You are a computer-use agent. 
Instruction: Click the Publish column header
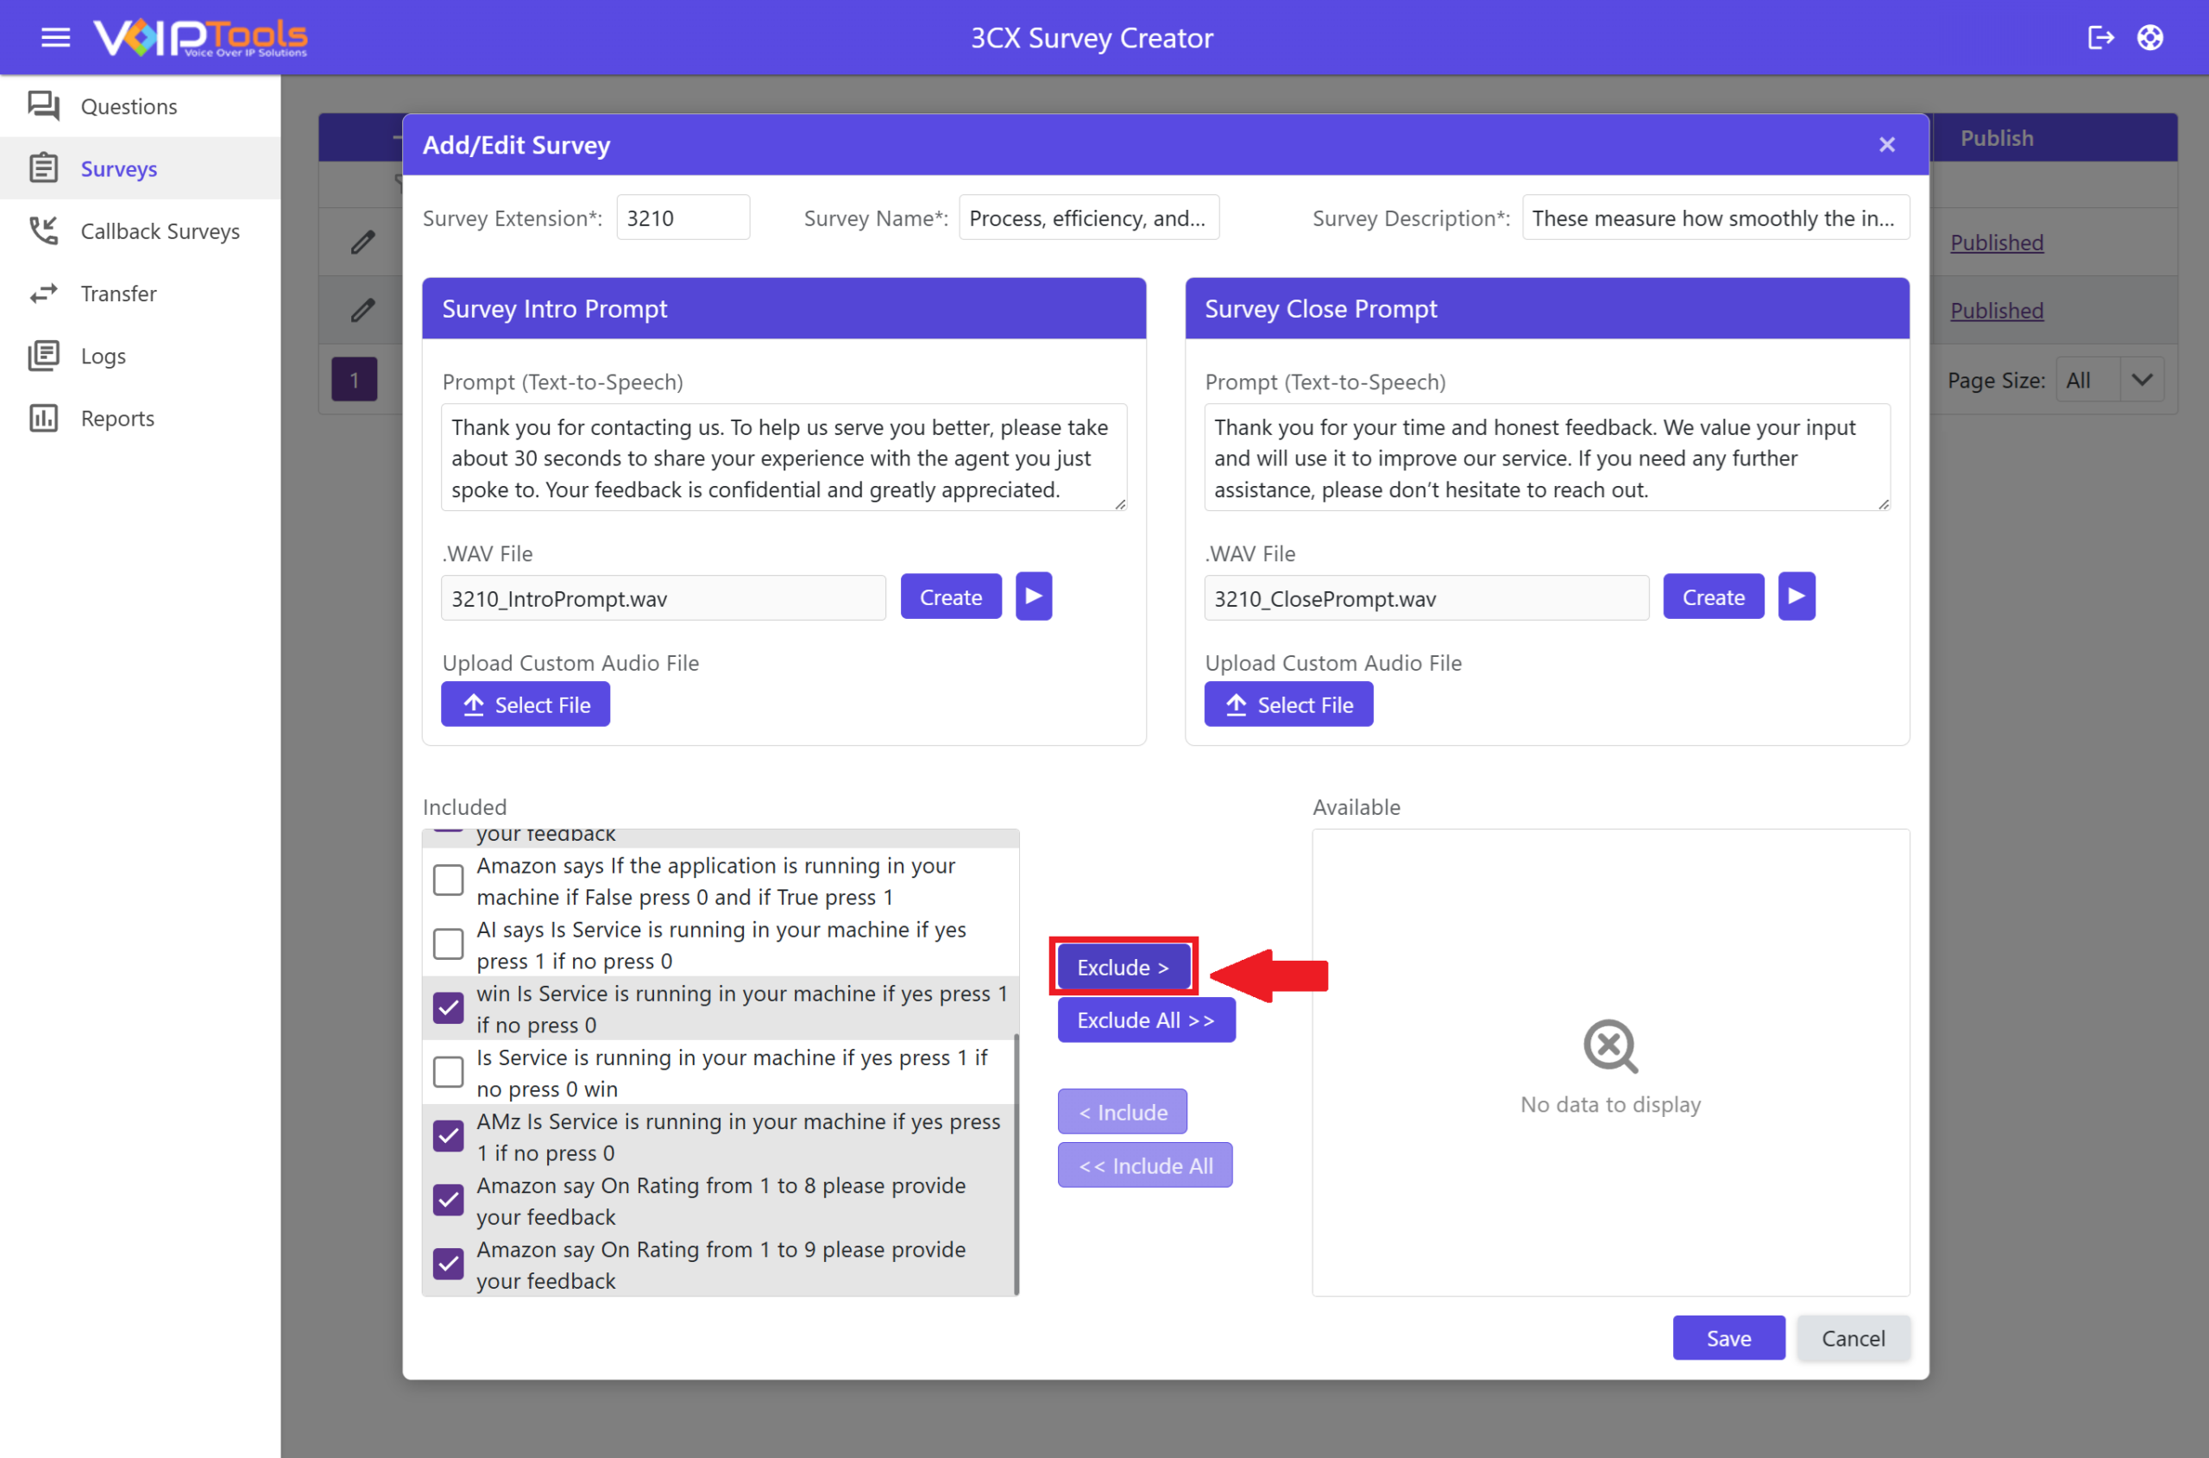tap(1996, 137)
